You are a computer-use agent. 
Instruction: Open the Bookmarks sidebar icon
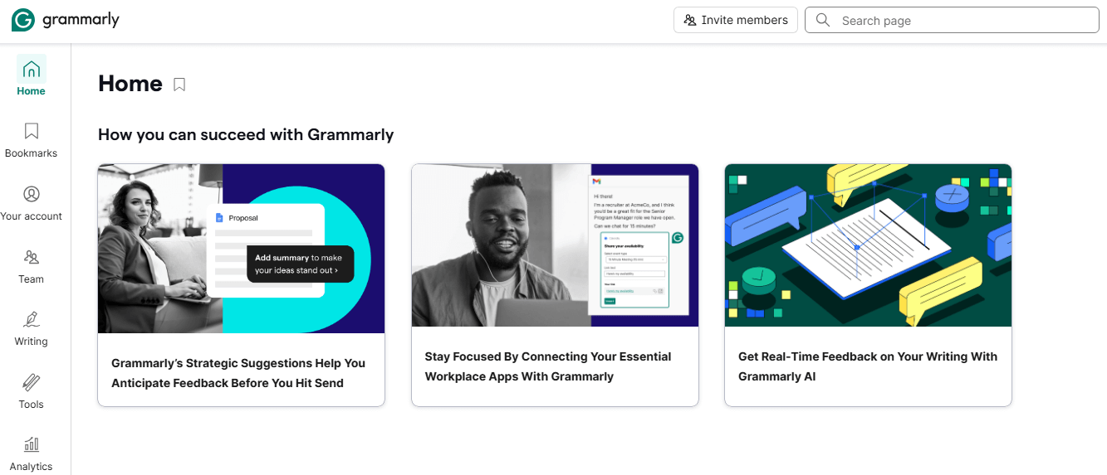tap(32, 131)
